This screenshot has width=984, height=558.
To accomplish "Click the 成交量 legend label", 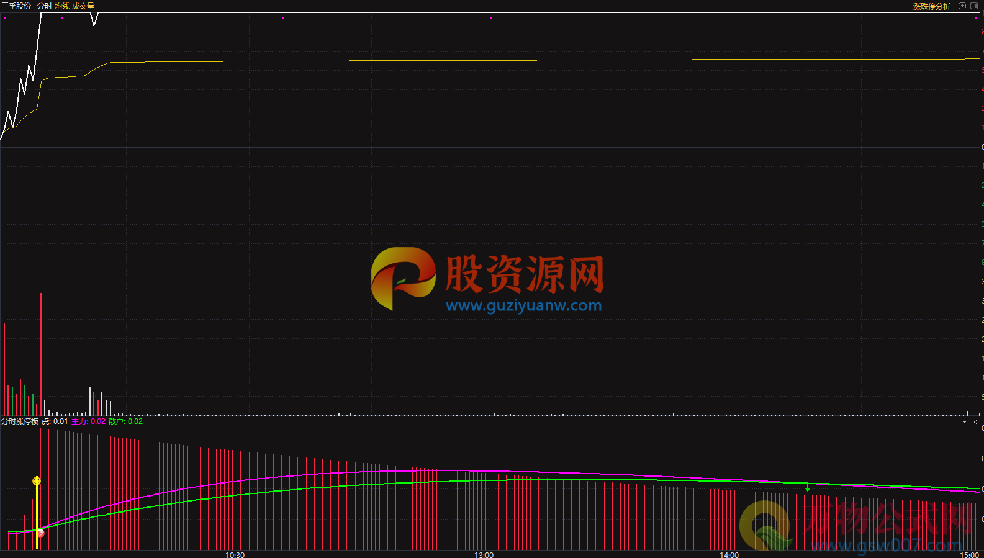I will (x=83, y=6).
